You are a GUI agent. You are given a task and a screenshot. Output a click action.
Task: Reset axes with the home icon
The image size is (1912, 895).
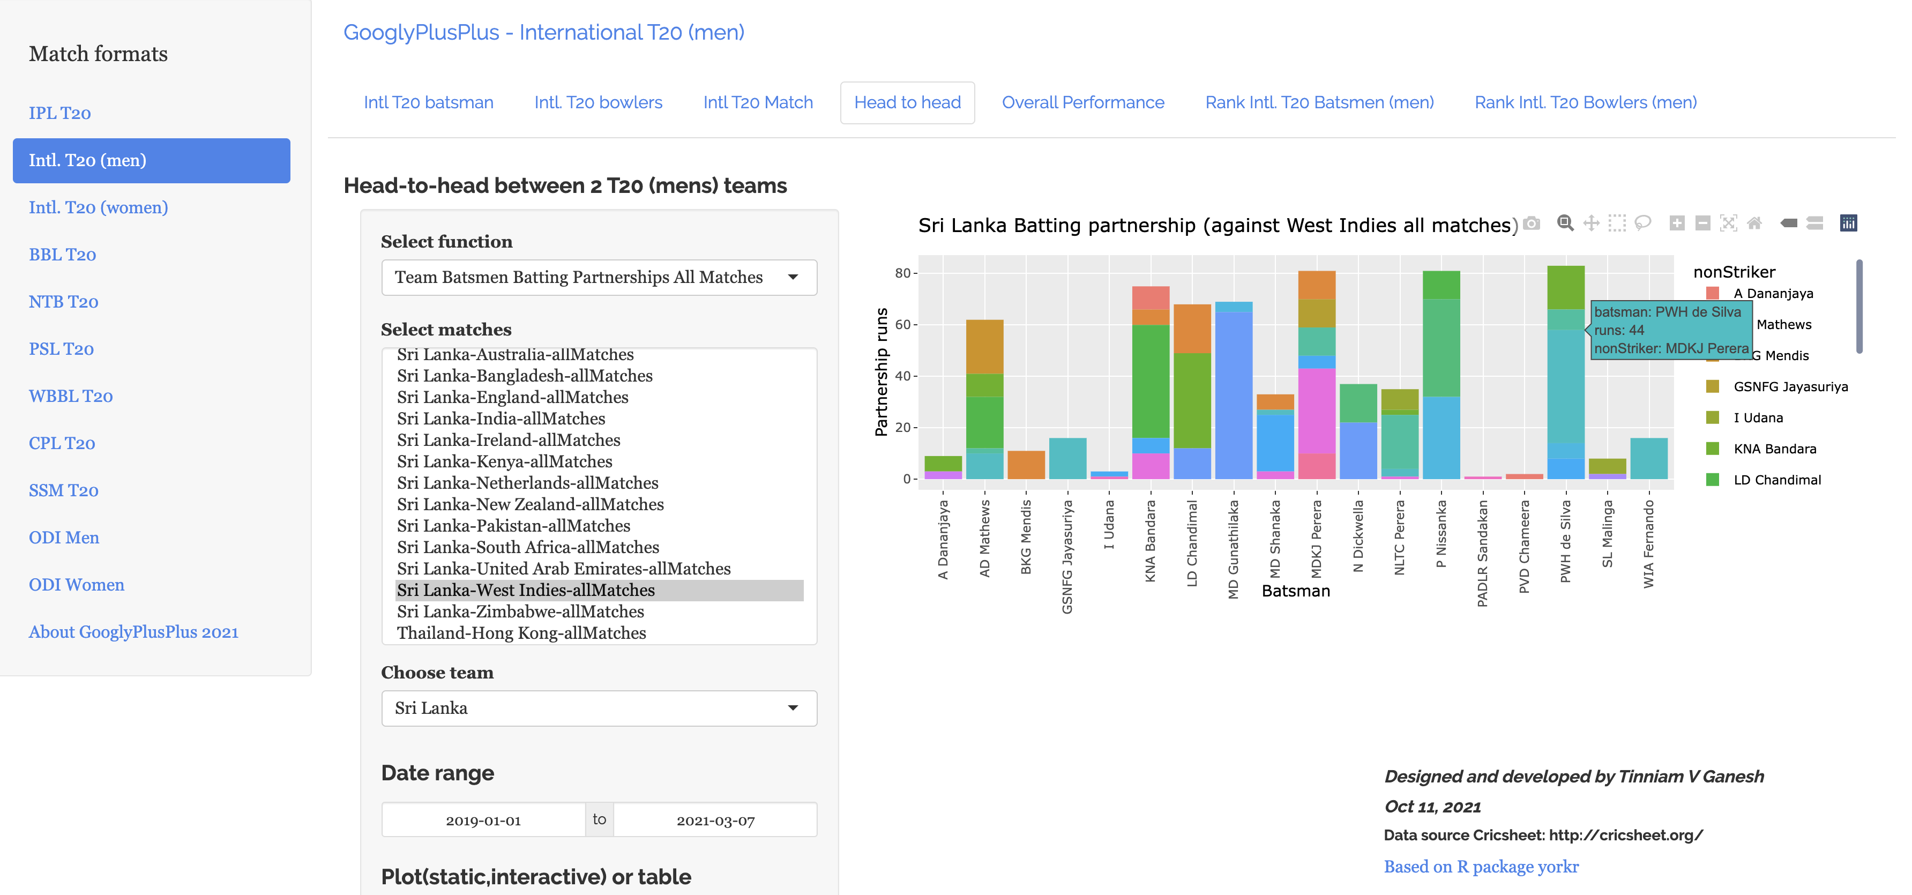pyautogui.click(x=1754, y=223)
